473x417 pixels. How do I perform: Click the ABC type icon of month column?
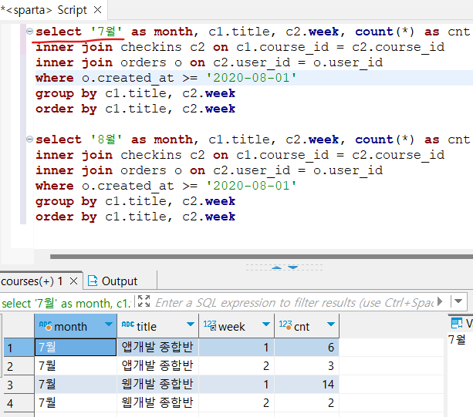(46, 325)
